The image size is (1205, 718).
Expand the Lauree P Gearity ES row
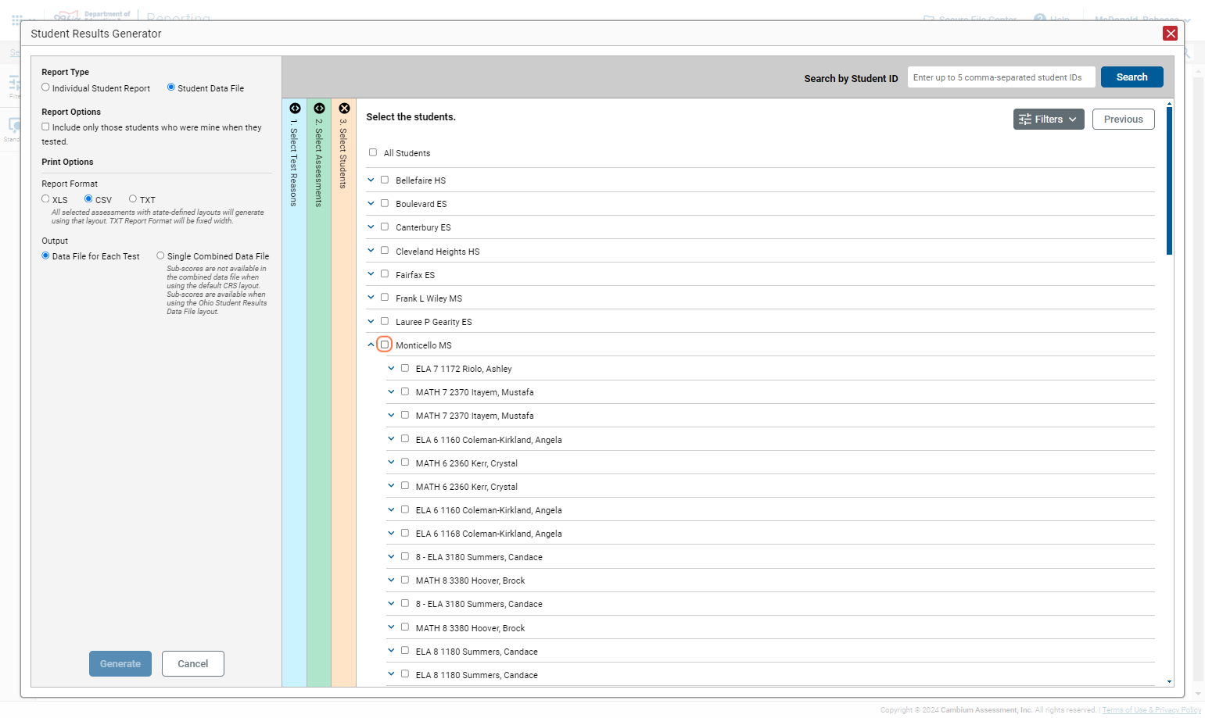[x=371, y=321]
